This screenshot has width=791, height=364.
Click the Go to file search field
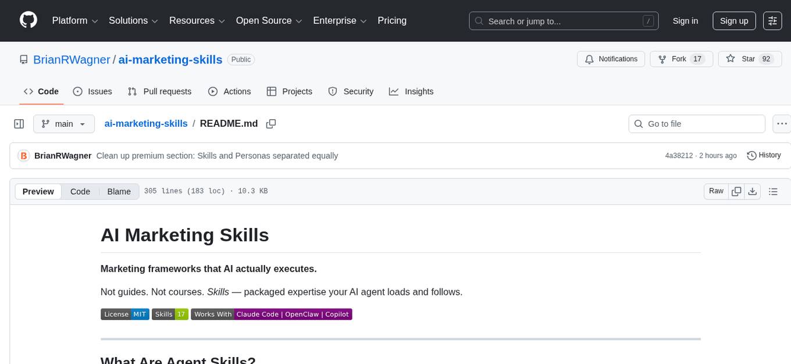click(696, 123)
